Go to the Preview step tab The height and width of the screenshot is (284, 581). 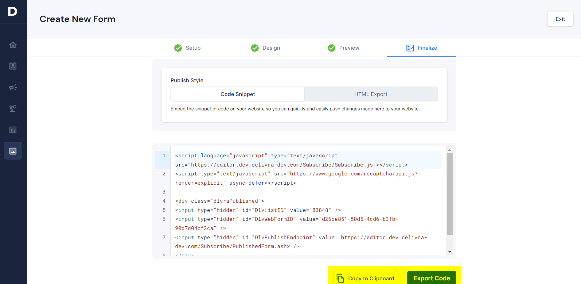(x=344, y=48)
